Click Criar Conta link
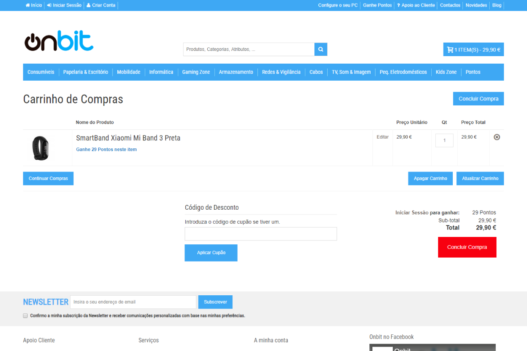This screenshot has height=351, width=527. click(101, 5)
